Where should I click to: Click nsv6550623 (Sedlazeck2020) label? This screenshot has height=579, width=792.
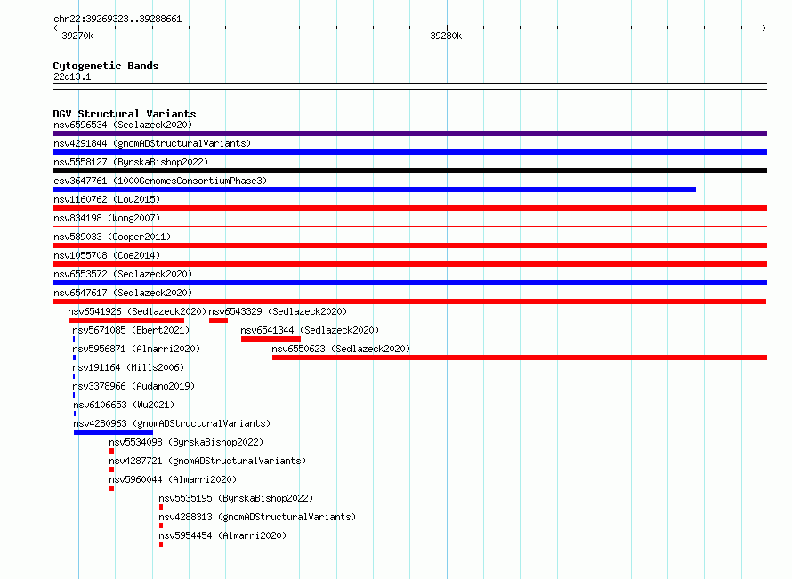click(341, 349)
